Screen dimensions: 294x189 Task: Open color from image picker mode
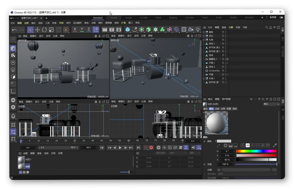tap(236, 145)
